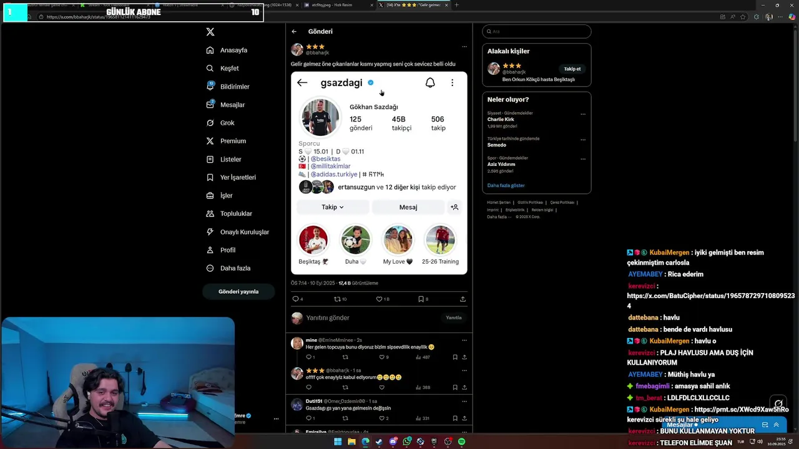This screenshot has width=799, height=449.
Task: Open Bildirimler notifications
Action: pyautogui.click(x=228, y=87)
